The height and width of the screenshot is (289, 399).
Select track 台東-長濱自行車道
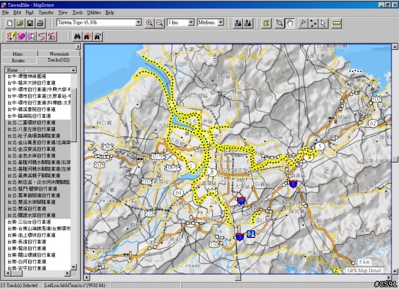tap(27, 242)
